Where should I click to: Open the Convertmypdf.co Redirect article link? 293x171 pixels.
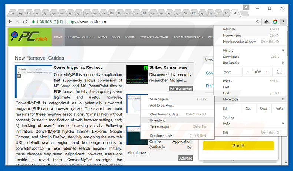click(78, 67)
